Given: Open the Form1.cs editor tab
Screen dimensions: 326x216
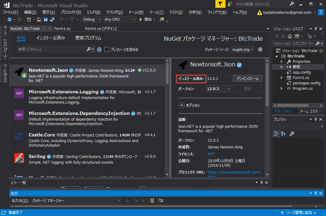Looking at the screenshot, I should pos(62,29).
